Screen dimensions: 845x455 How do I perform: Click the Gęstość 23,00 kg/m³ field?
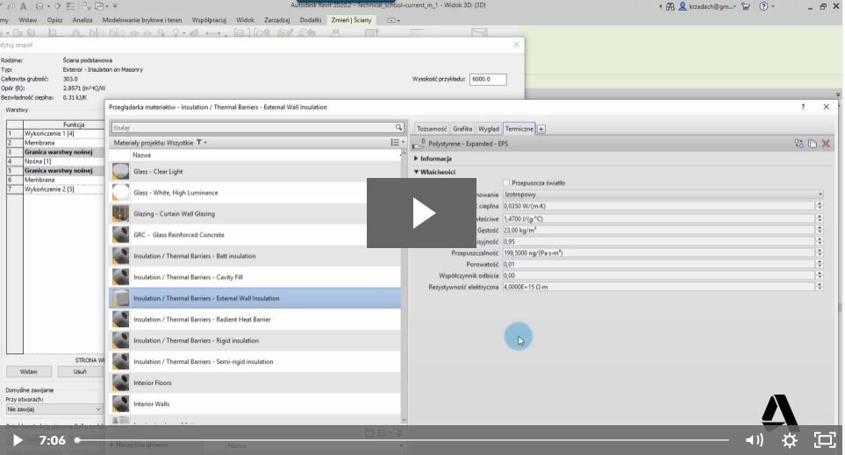click(659, 230)
